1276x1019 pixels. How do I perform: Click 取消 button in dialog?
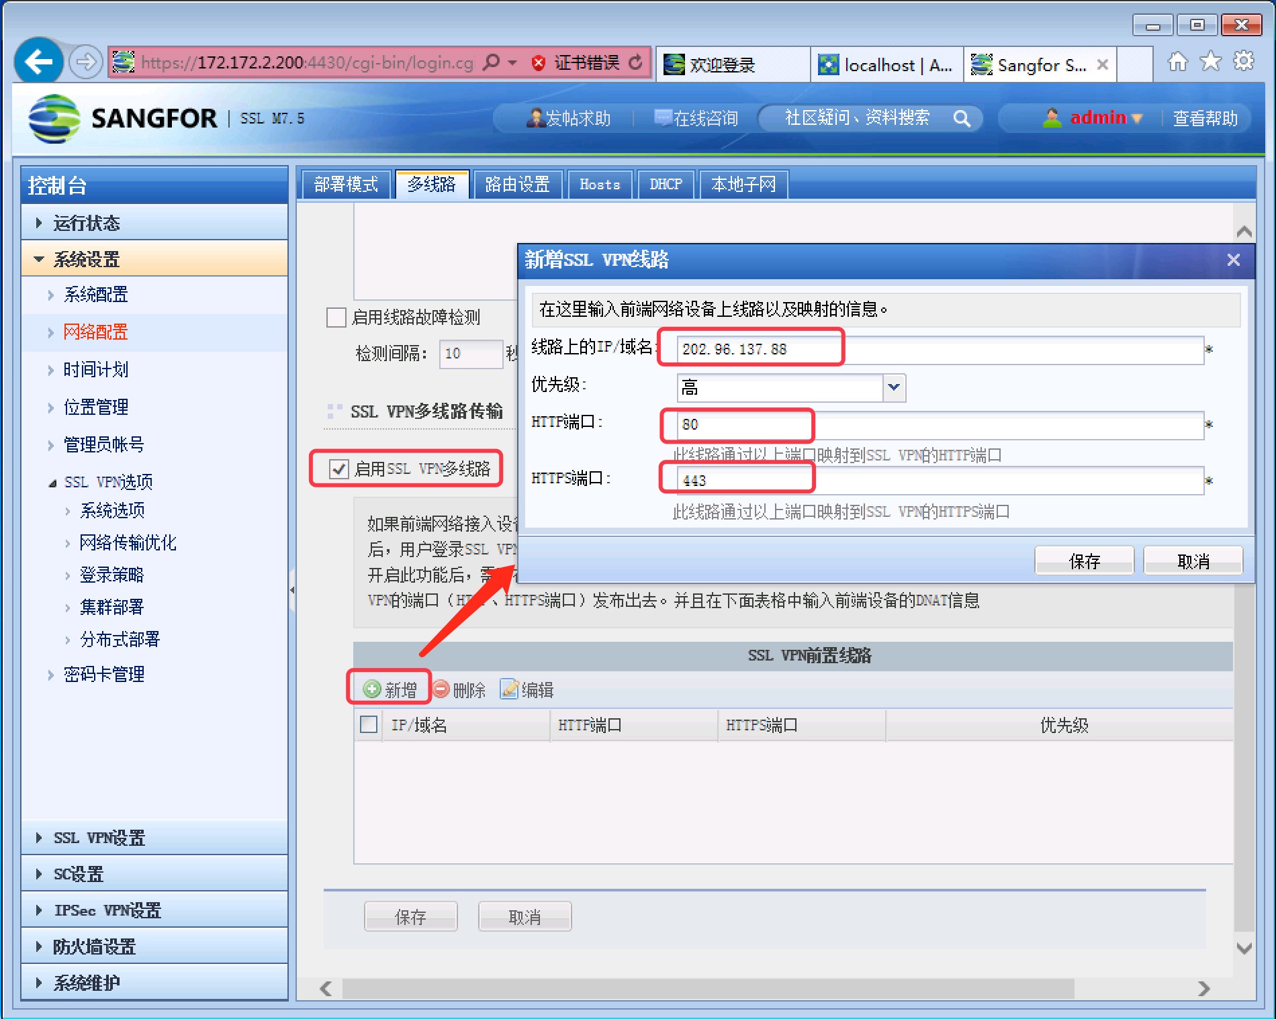[1193, 561]
